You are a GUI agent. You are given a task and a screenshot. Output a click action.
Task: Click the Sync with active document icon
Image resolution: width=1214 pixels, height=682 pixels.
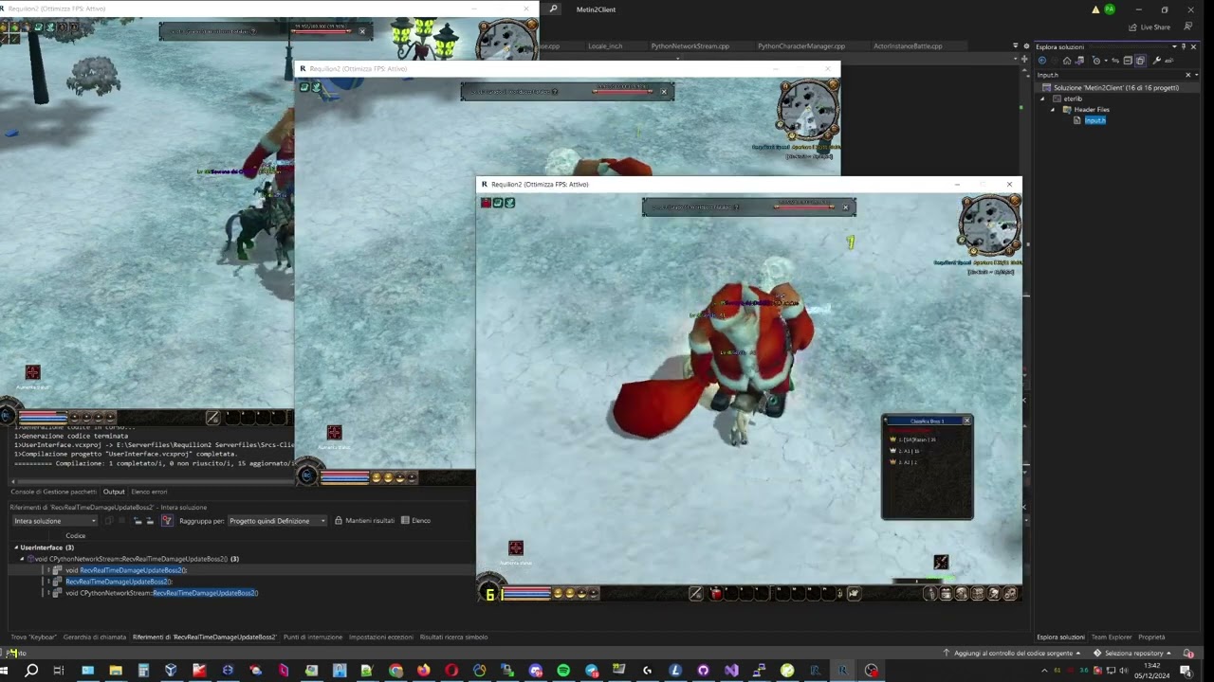1115,61
